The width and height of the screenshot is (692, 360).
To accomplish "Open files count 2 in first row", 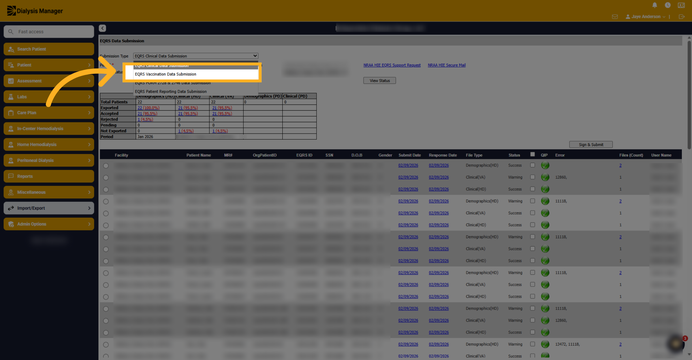I will pyautogui.click(x=620, y=165).
